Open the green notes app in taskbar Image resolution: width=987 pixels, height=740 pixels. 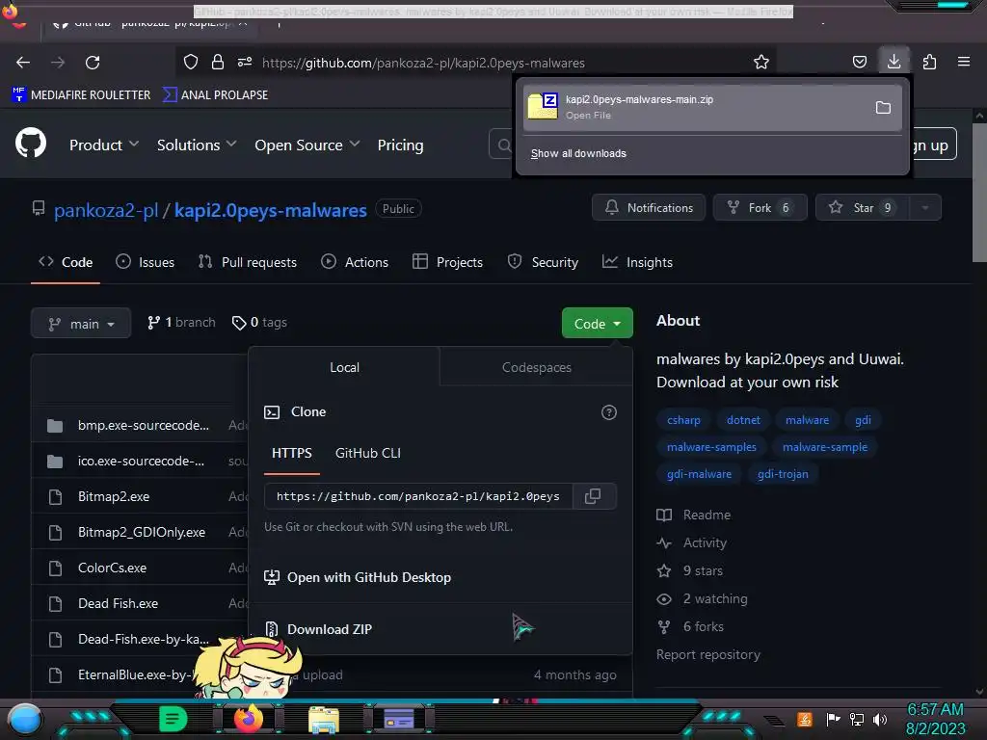pos(173,719)
